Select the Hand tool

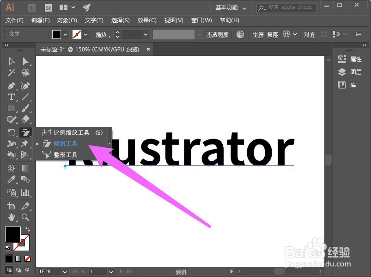(11, 217)
